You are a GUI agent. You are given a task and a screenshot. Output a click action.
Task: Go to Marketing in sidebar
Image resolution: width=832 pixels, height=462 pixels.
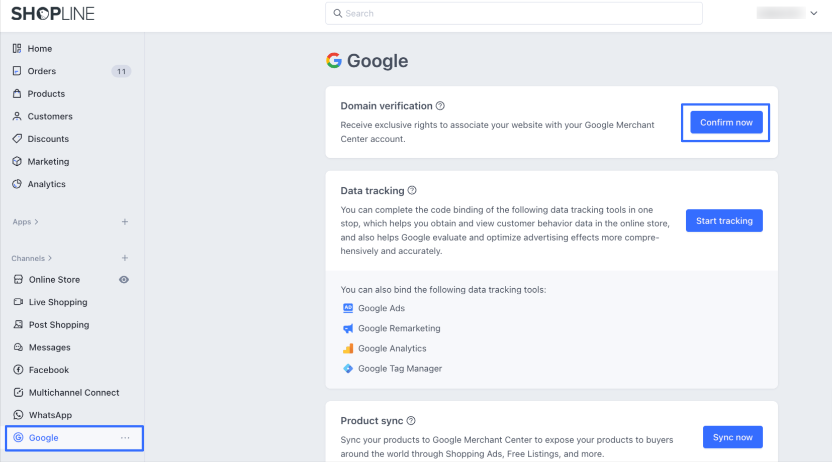pyautogui.click(x=48, y=162)
